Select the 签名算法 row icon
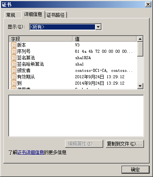 [x=13, y=58]
